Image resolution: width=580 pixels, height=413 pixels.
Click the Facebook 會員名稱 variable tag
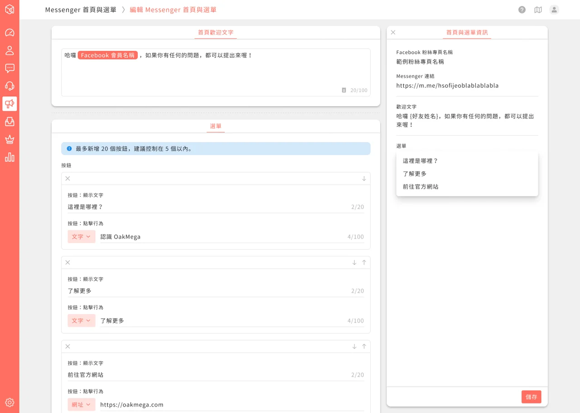click(108, 55)
